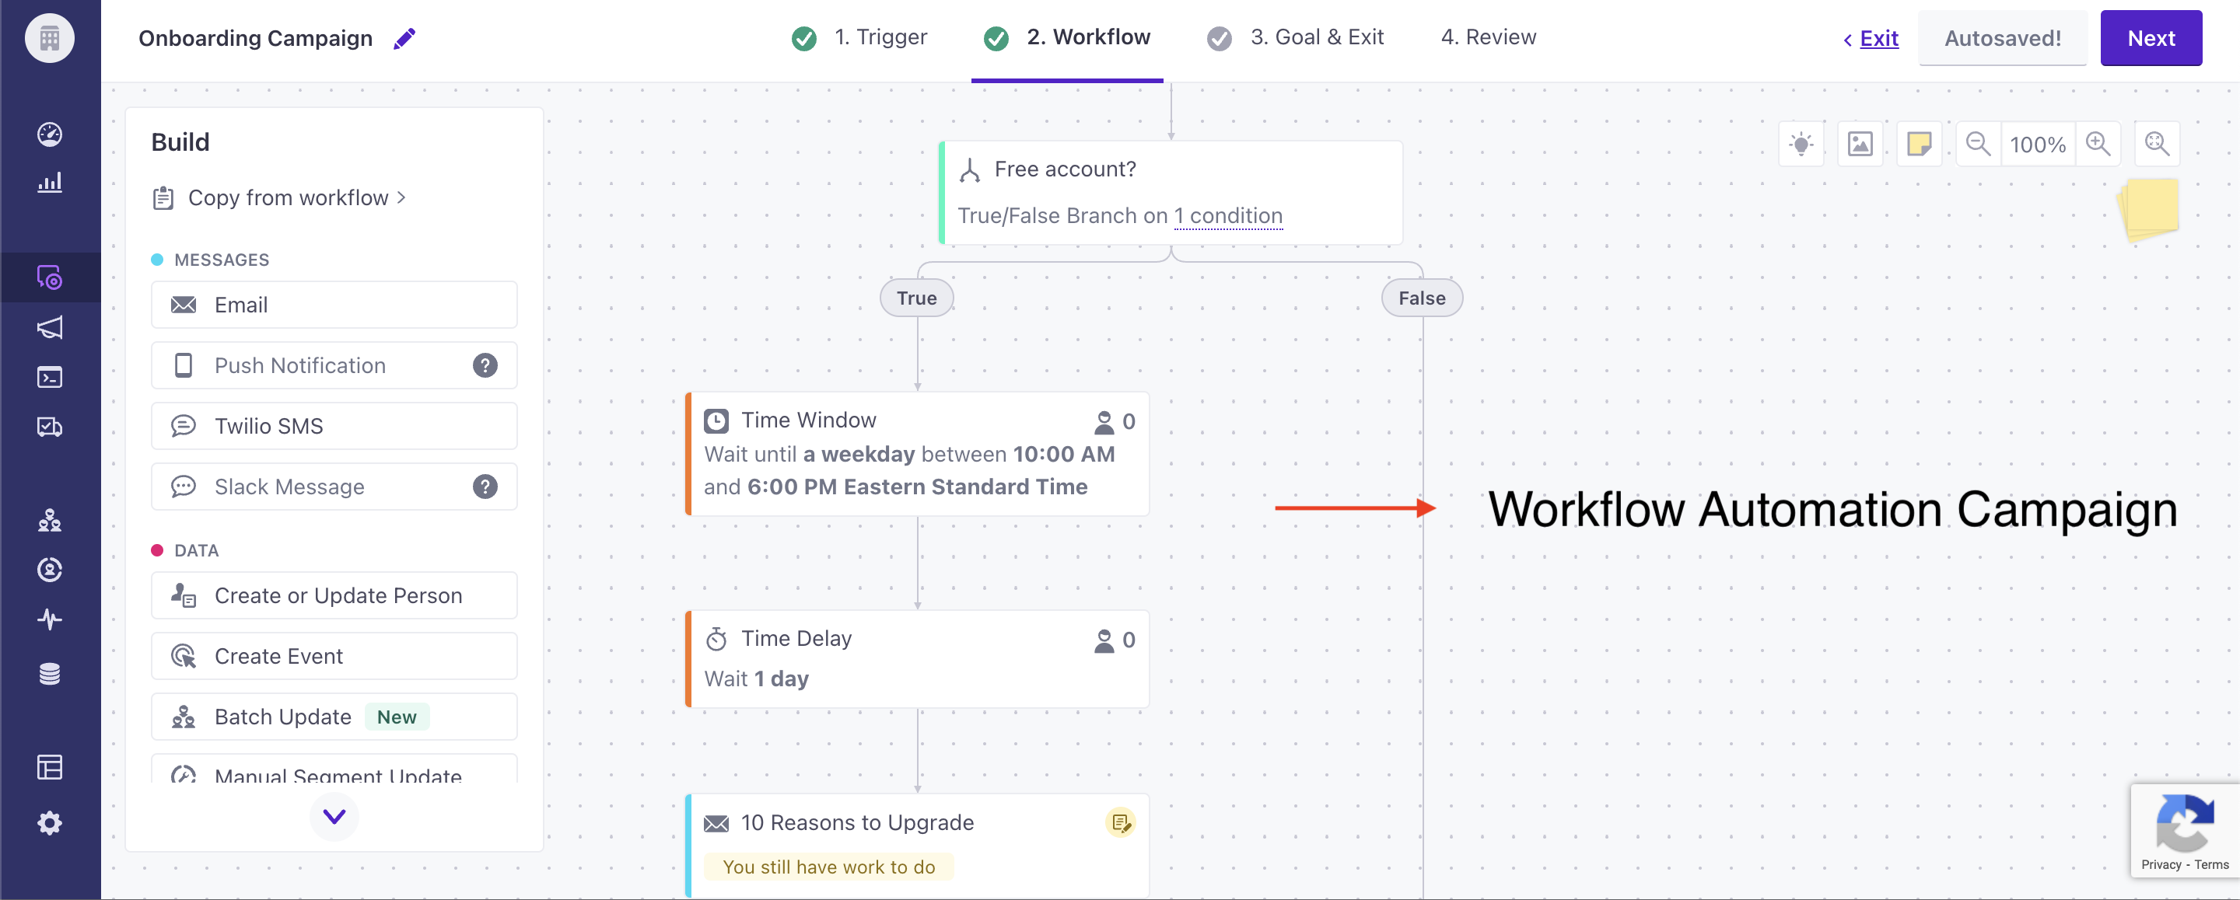Viewport: 2240px width, 900px height.
Task: Click the Autosaved! button
Action: (2003, 38)
